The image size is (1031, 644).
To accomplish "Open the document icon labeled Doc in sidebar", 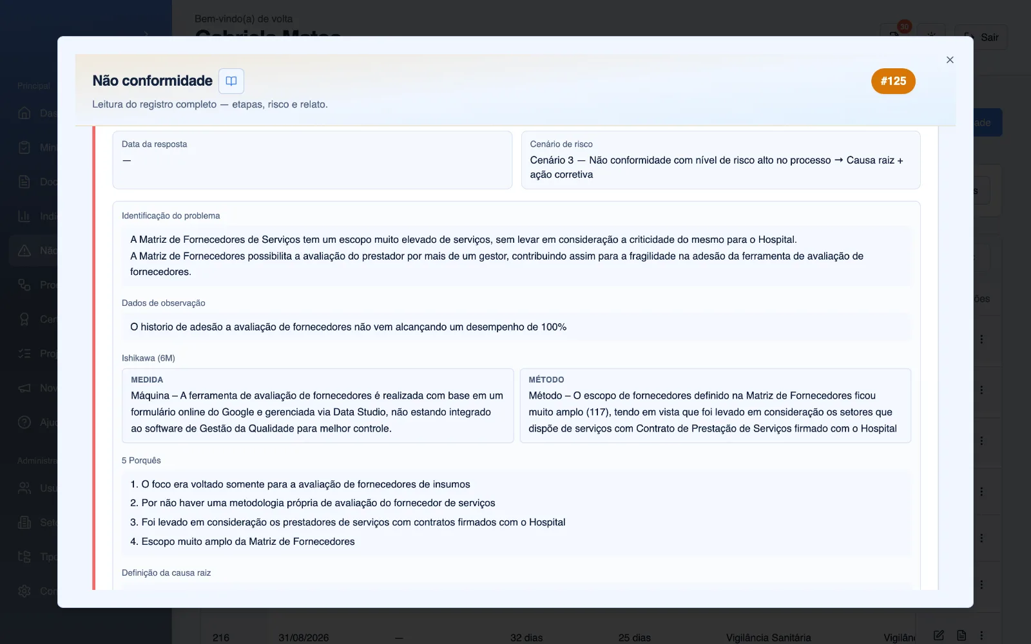I will [24, 182].
